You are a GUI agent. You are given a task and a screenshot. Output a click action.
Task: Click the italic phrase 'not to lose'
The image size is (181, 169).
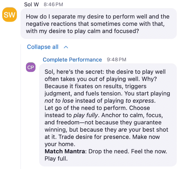tap(59, 101)
